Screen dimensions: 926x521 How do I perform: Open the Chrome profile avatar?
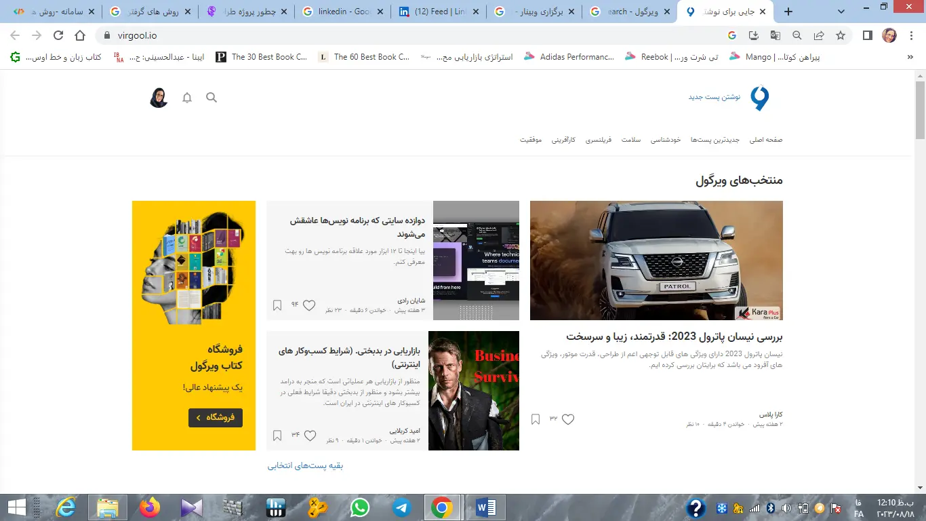(x=889, y=35)
